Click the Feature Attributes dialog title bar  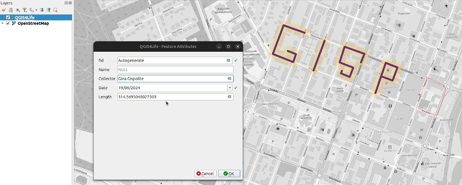coord(168,46)
